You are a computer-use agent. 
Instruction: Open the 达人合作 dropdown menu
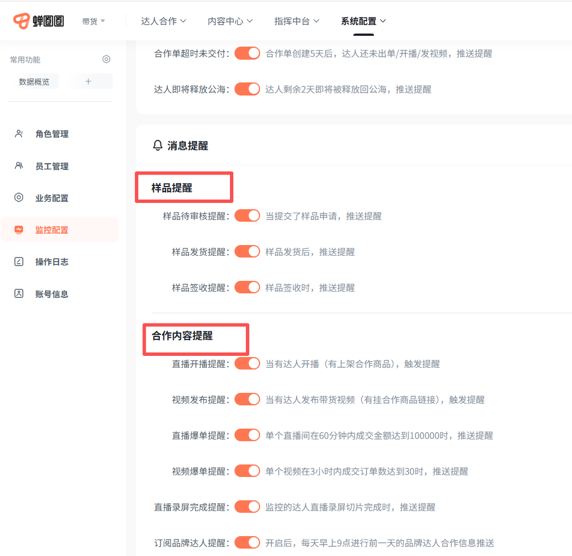click(x=163, y=21)
